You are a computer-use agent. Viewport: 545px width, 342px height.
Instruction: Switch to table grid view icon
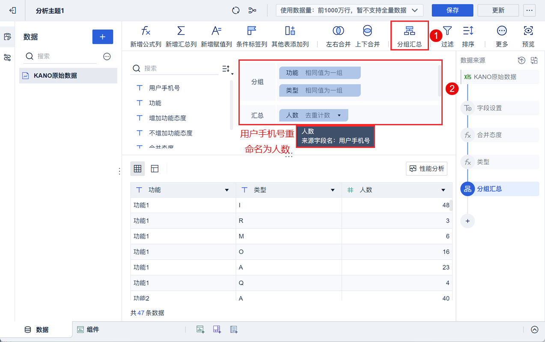[x=137, y=169]
